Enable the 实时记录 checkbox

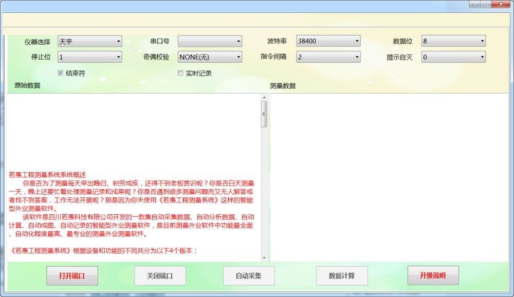pos(180,73)
